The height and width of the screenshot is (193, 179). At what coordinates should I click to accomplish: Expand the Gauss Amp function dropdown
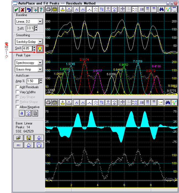click(40, 69)
